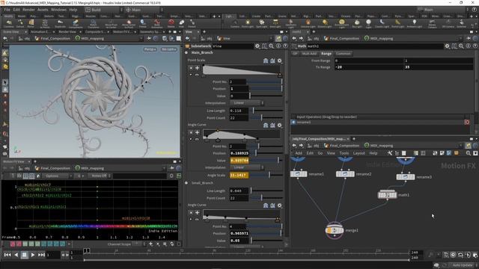This screenshot has width=479, height=269.
Task: Open Angle Curve Interpolation Linear dropdown
Action: tap(247, 167)
